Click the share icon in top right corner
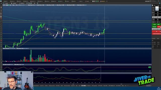Screen dimensions: 161x90 click(151, 1)
